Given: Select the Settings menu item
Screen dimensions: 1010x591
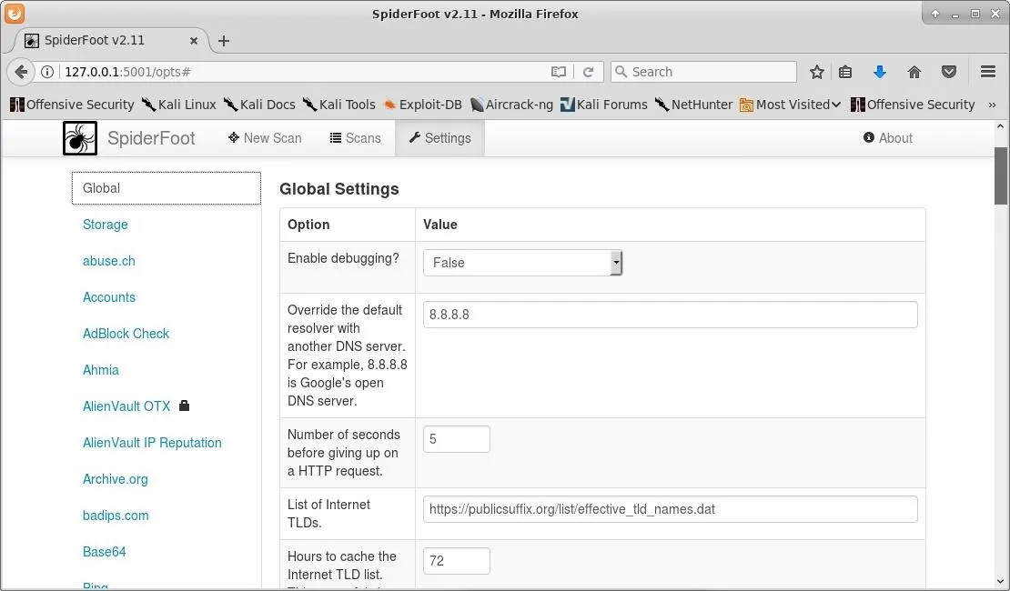Looking at the screenshot, I should point(440,138).
